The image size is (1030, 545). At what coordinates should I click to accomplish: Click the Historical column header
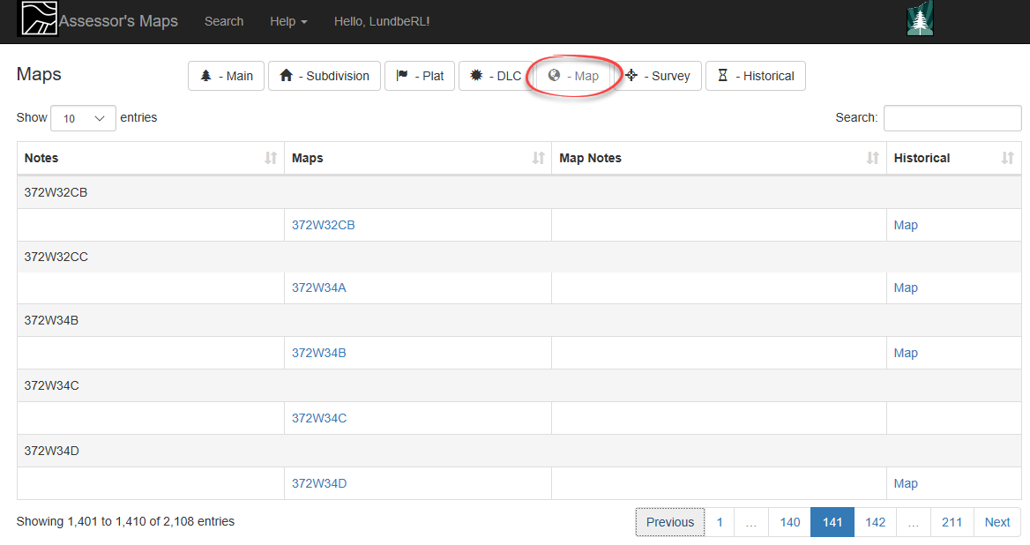pyautogui.click(x=954, y=158)
